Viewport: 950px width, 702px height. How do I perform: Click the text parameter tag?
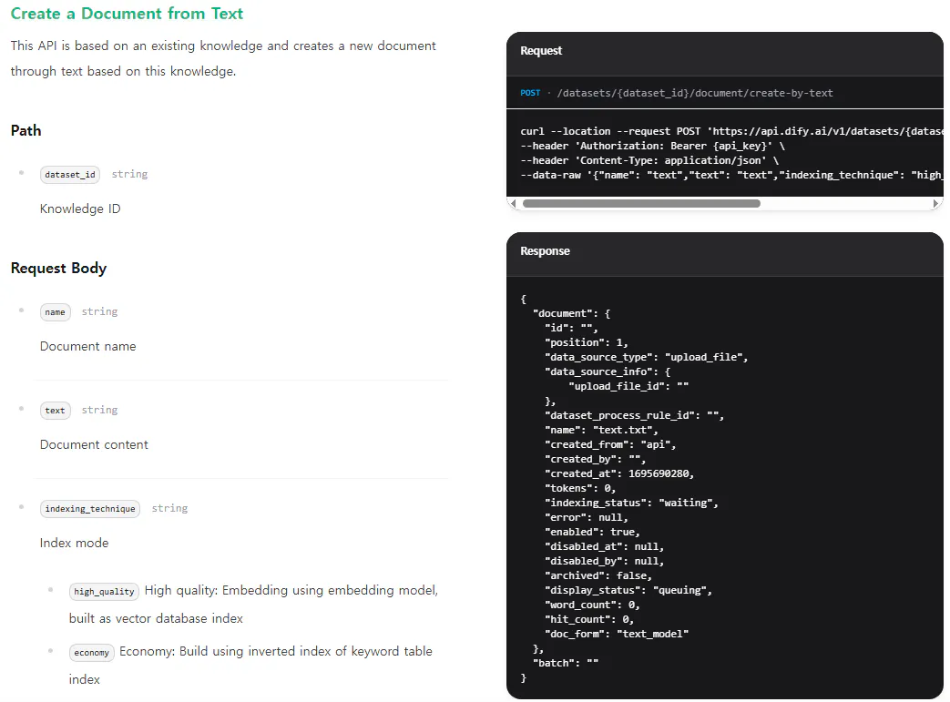coord(56,411)
